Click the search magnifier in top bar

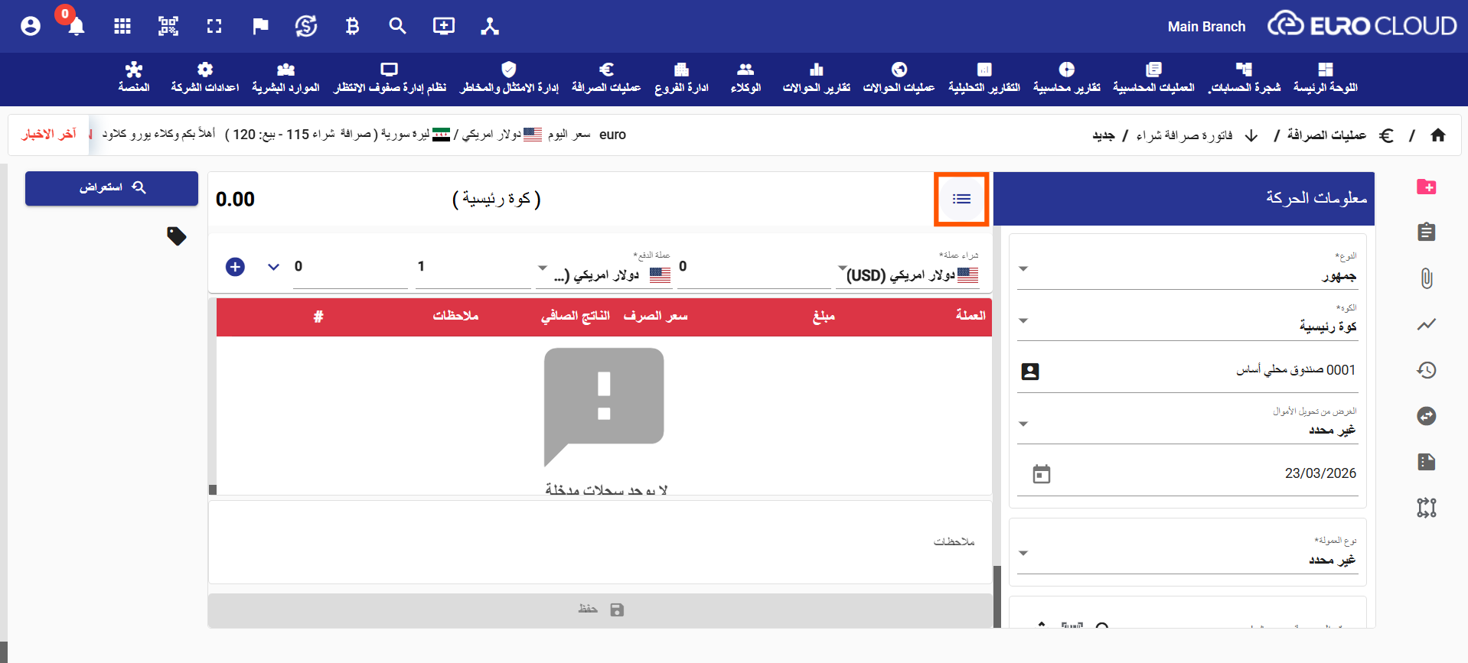397,27
